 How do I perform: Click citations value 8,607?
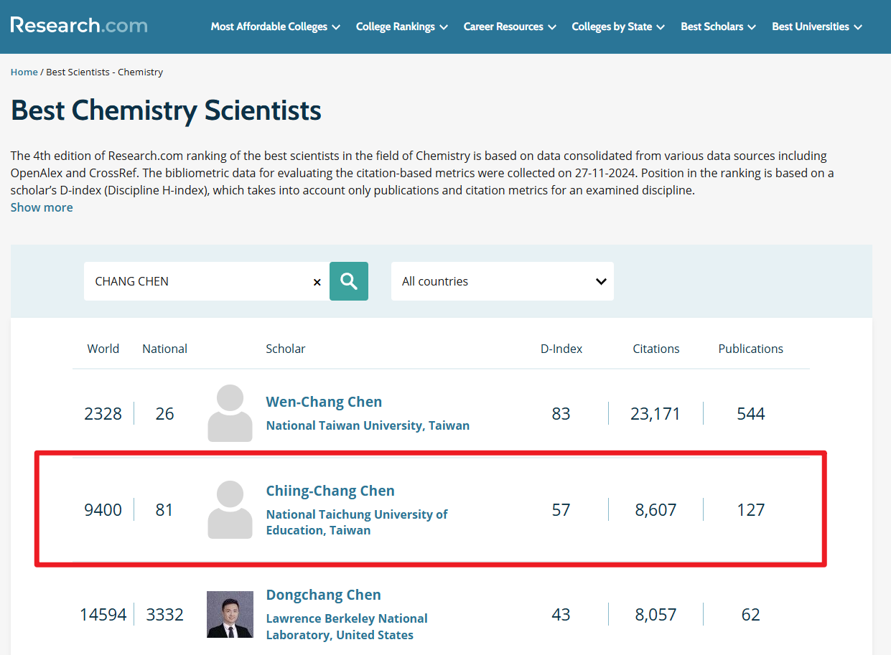pyautogui.click(x=656, y=510)
